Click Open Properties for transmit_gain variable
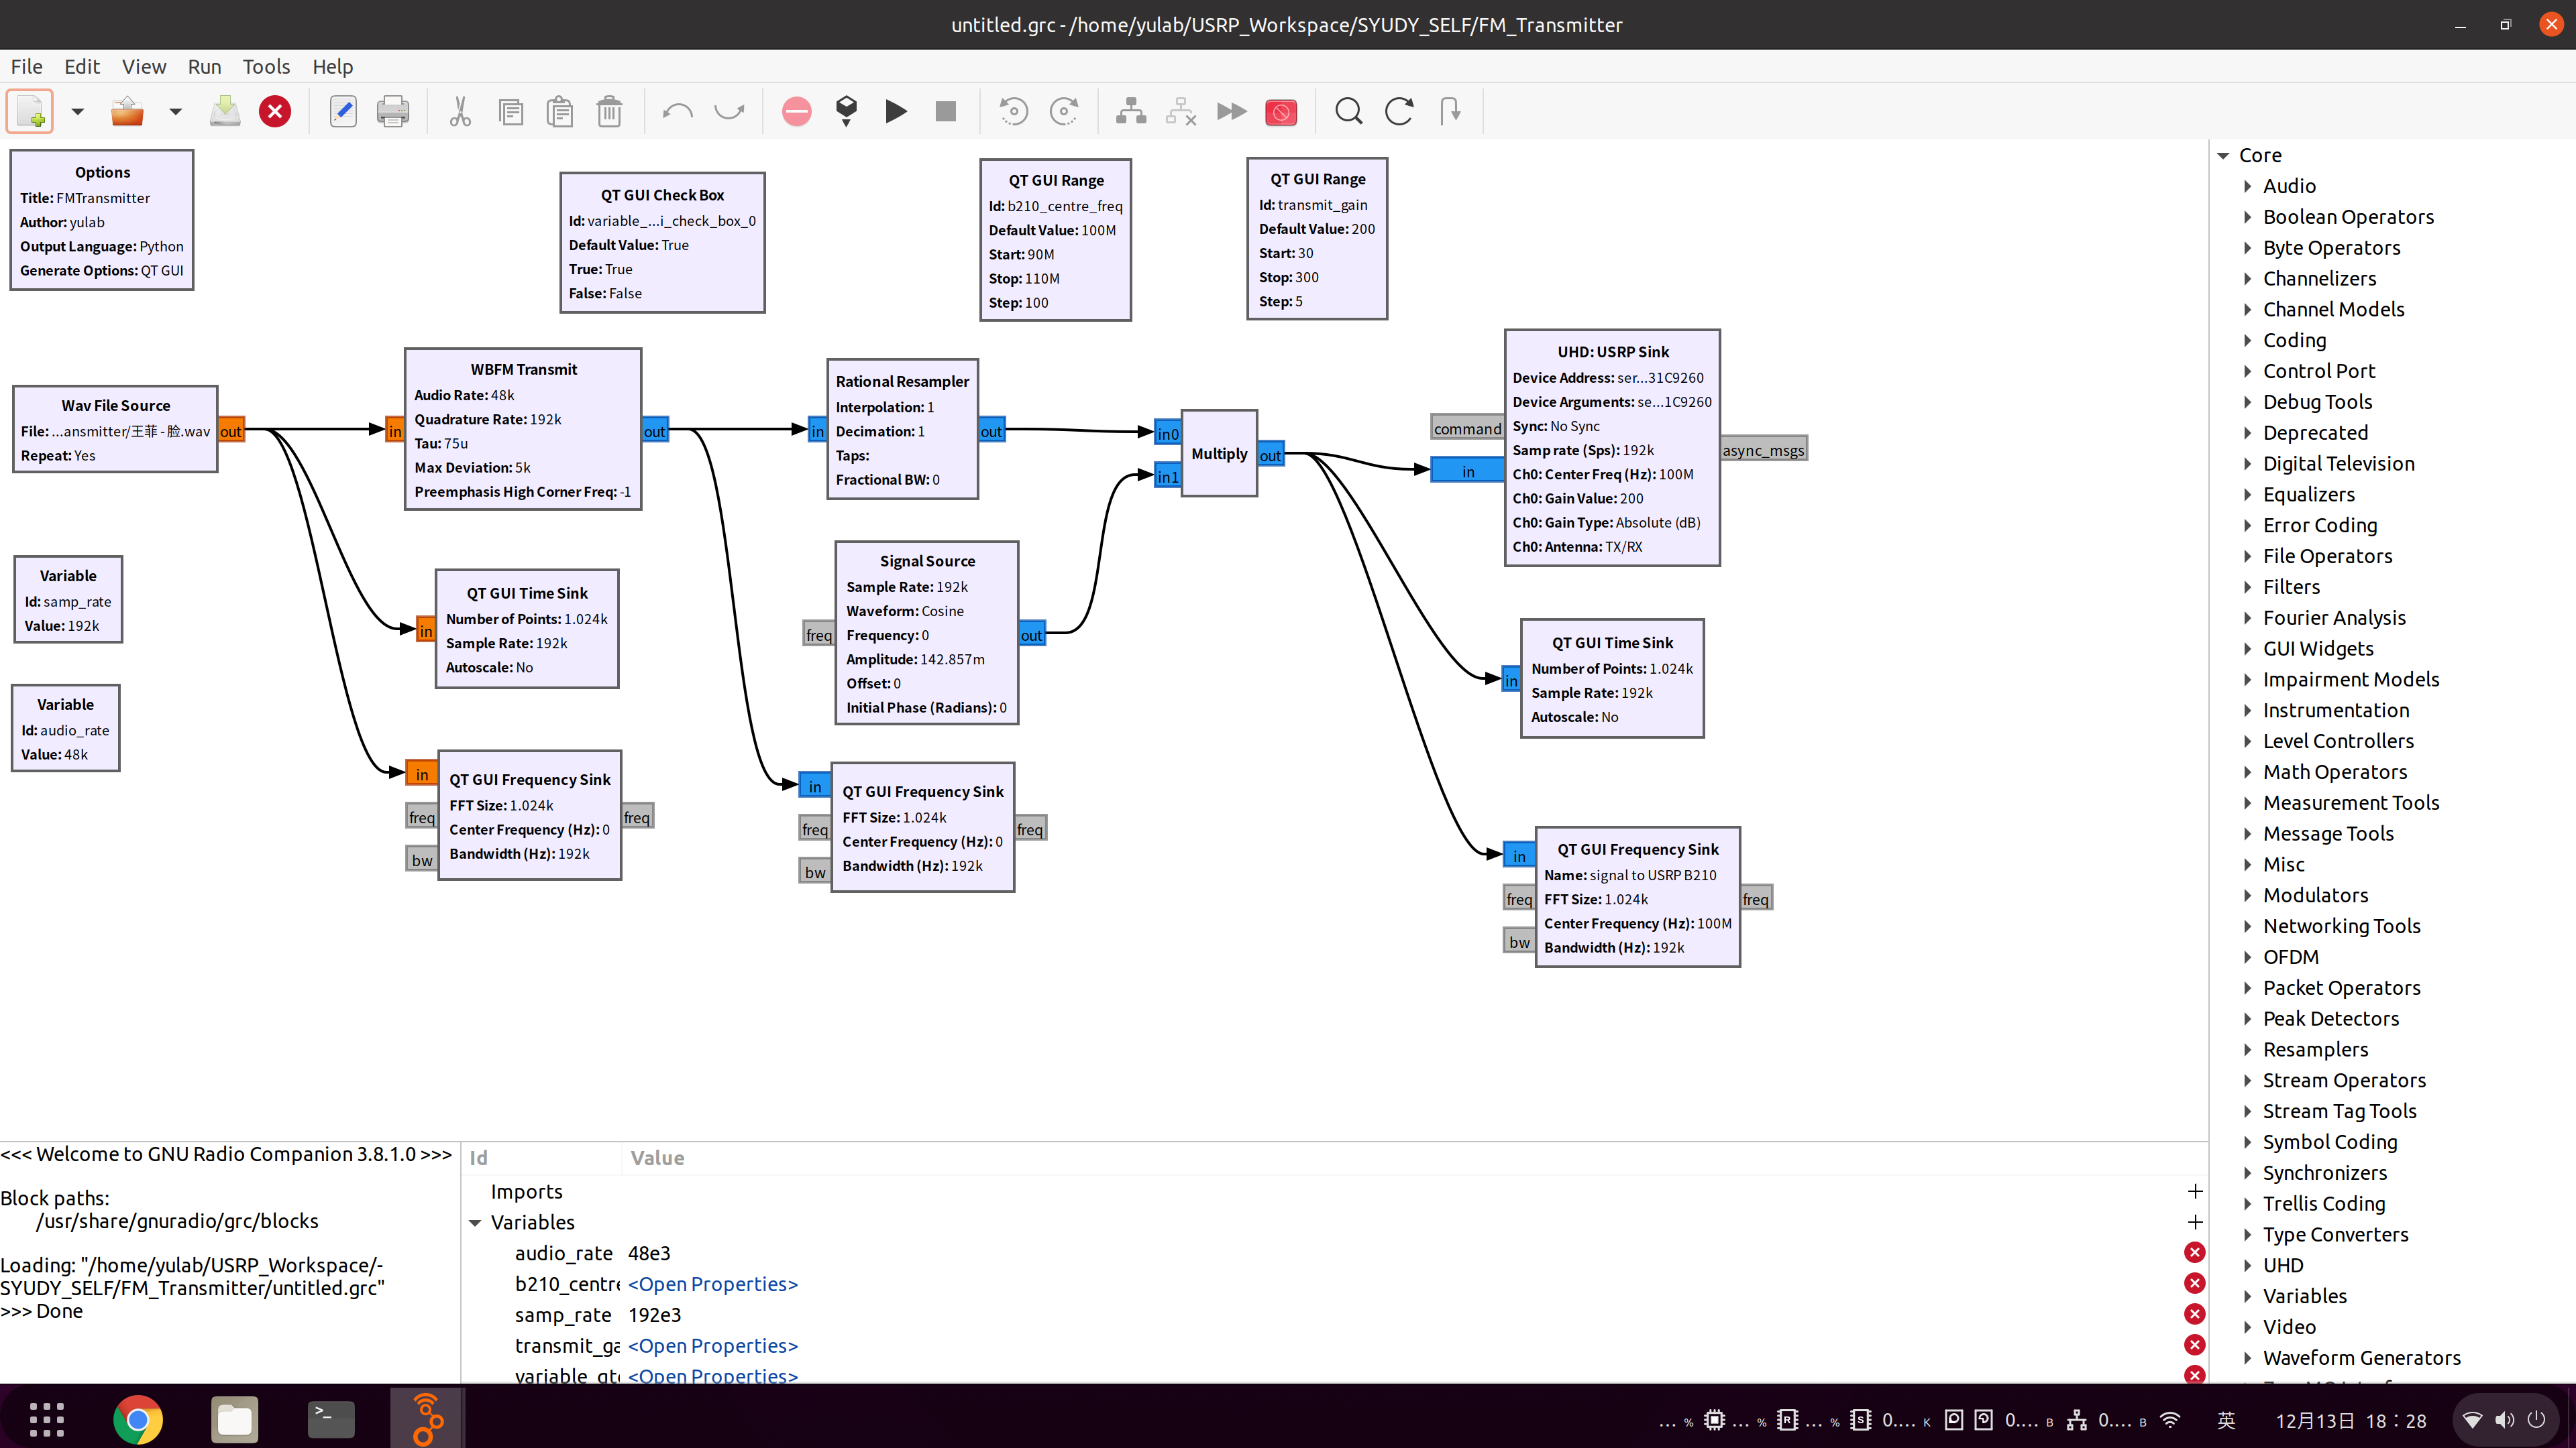 713,1343
